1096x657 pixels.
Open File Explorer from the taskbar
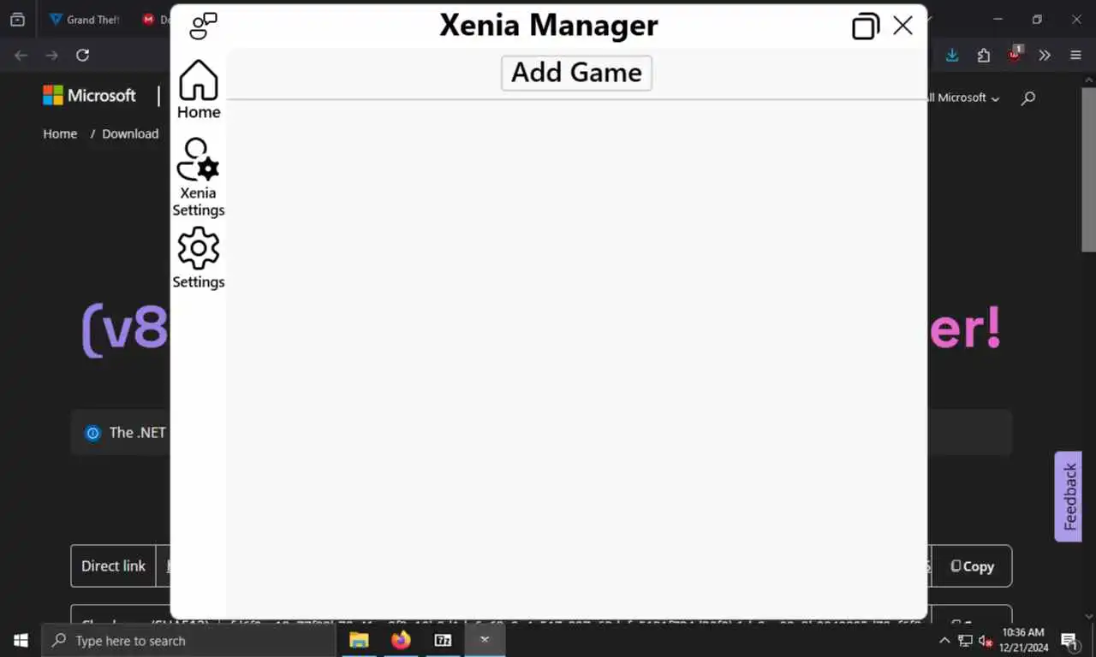(x=359, y=640)
